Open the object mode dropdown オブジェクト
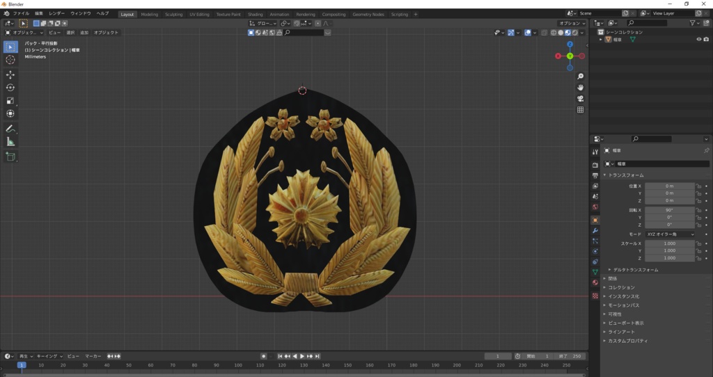Image resolution: width=713 pixels, height=377 pixels. tap(24, 33)
